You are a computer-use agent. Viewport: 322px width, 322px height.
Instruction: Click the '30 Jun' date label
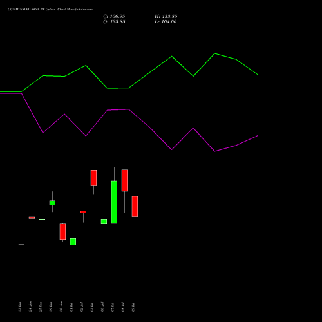click(61, 307)
